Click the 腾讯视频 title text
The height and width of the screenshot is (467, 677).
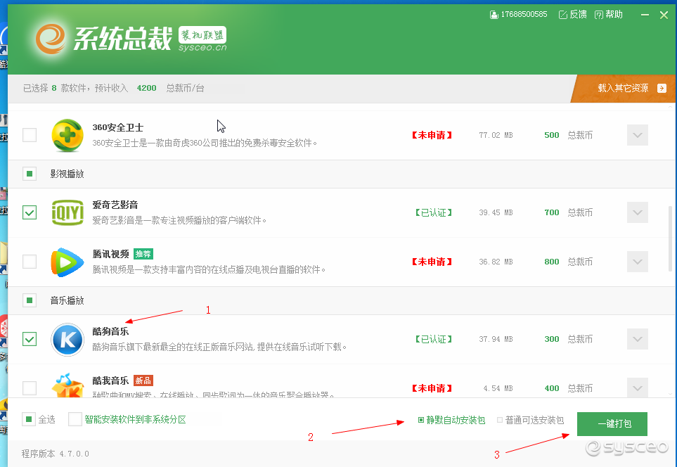[110, 254]
